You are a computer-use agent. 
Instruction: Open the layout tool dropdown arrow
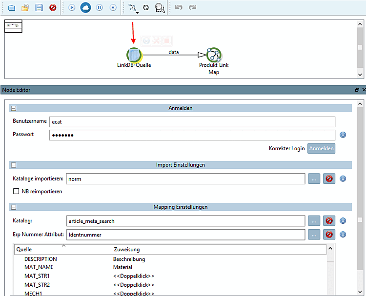point(138,12)
